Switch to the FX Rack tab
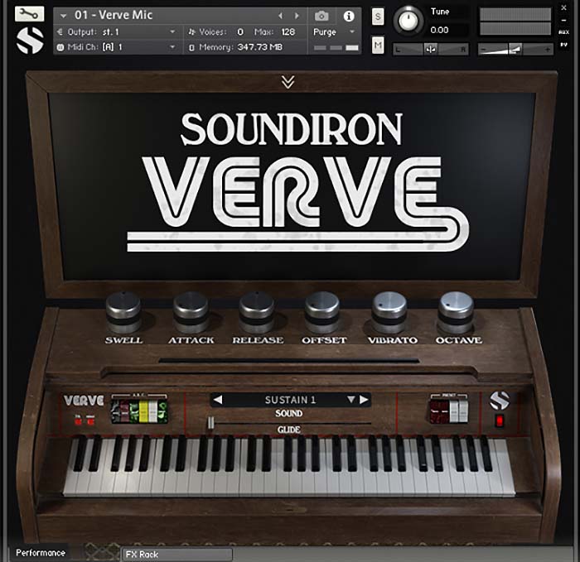The image size is (580, 562). [177, 555]
